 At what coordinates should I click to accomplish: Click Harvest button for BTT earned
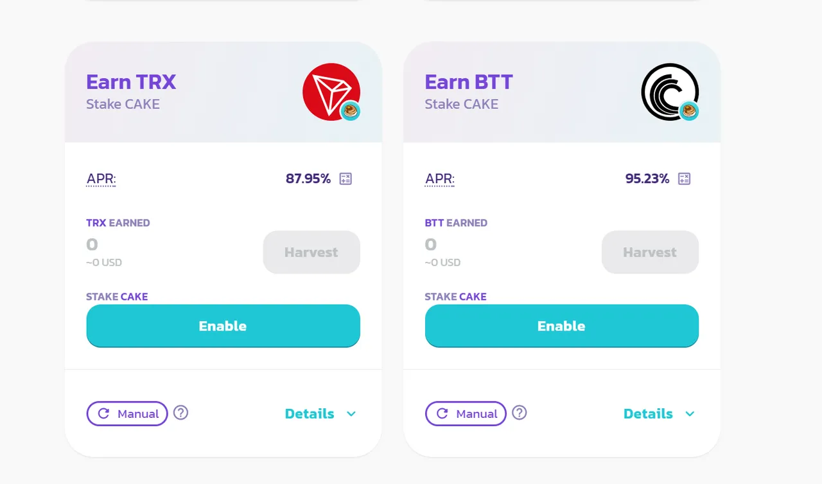coord(650,252)
